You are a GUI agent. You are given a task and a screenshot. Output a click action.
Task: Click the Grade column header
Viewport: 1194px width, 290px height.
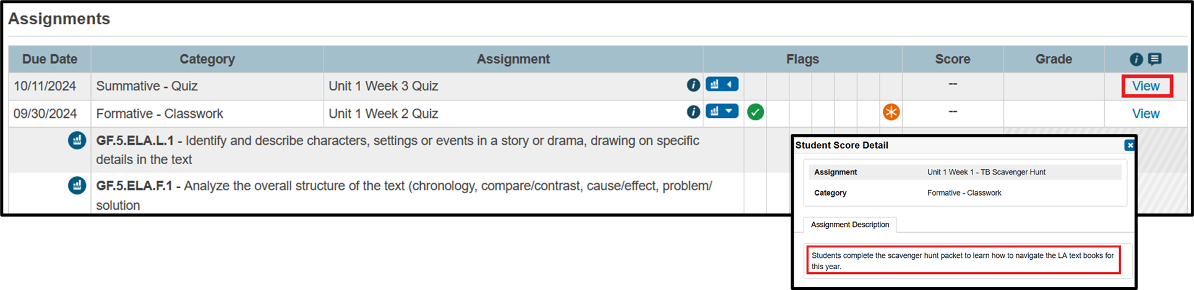click(1054, 59)
